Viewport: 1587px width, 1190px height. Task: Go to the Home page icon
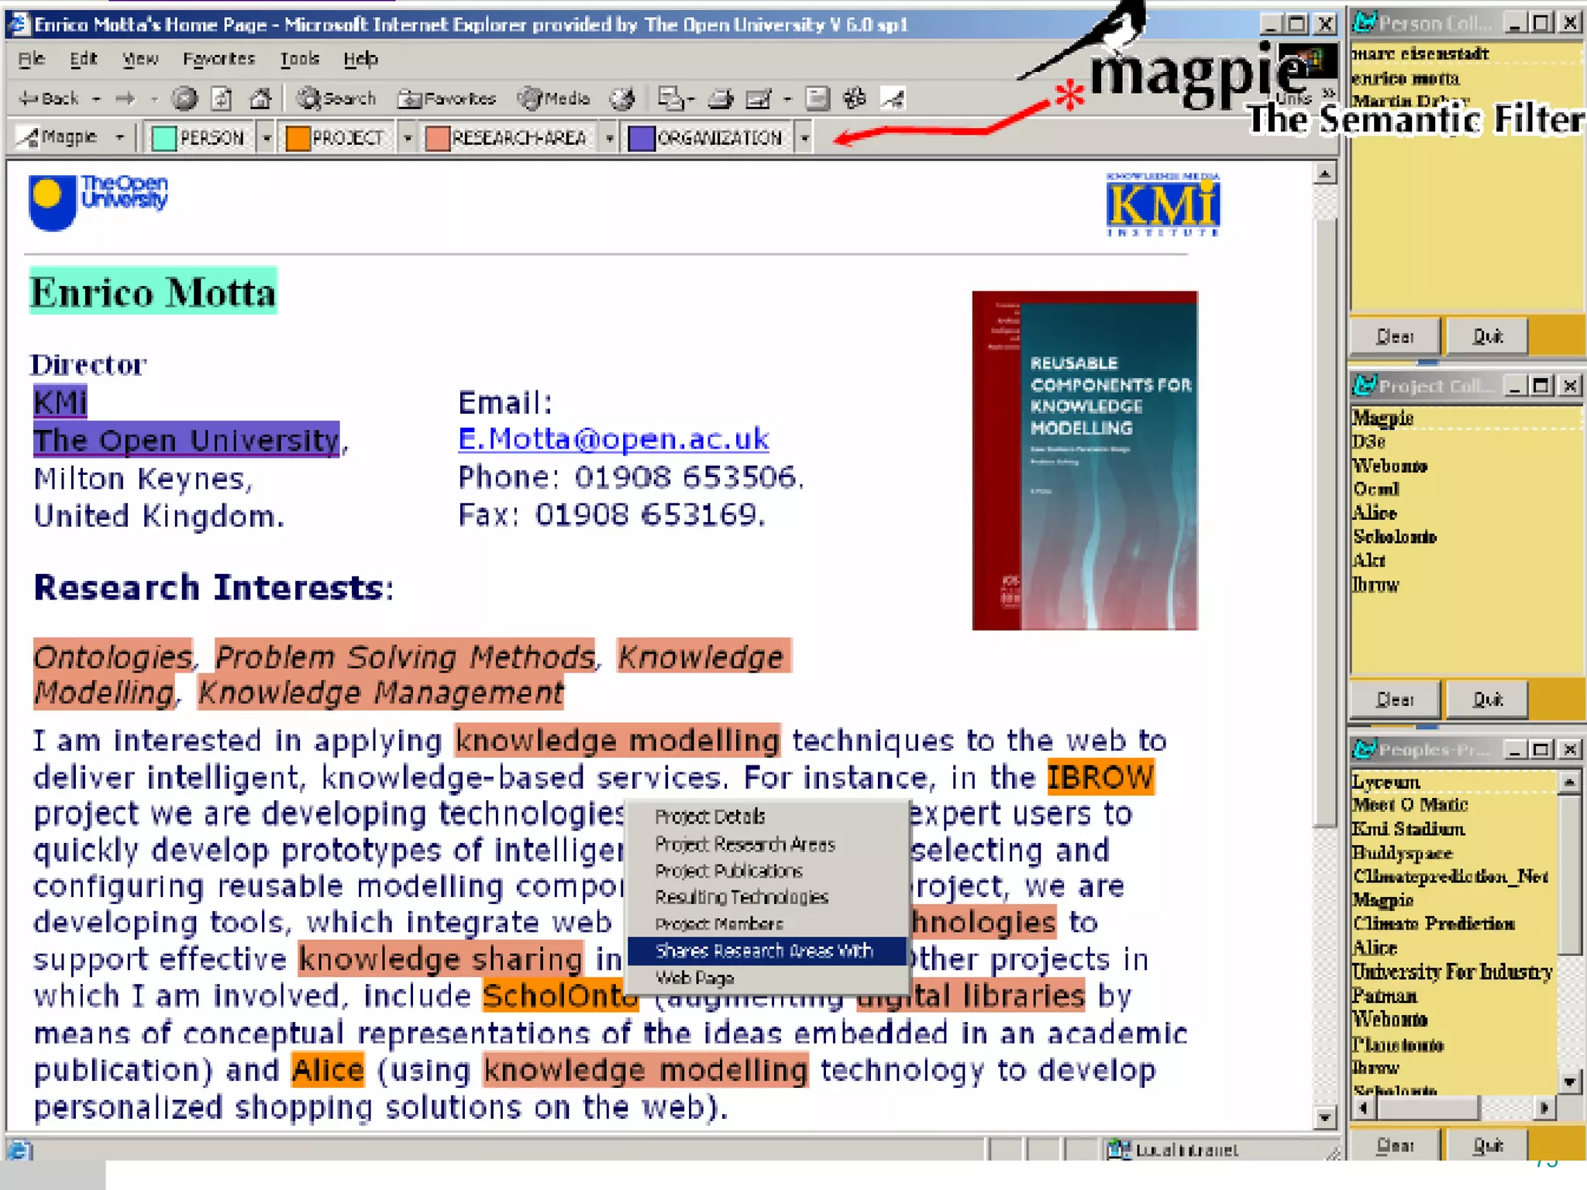click(260, 98)
